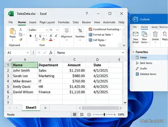This screenshot has height=127, width=168.
Task: Select the cell containing $1,420.00
Action: 74,87
